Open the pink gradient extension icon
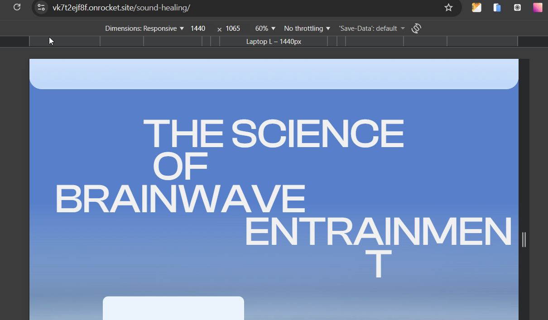548x320 pixels. tap(538, 7)
